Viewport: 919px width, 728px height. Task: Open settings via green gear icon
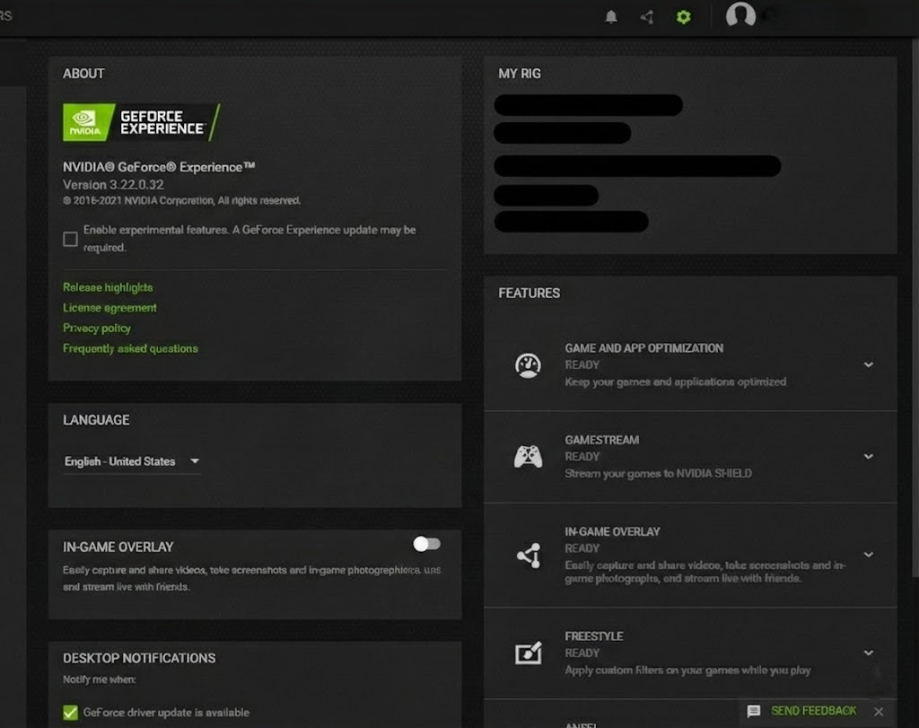[684, 17]
